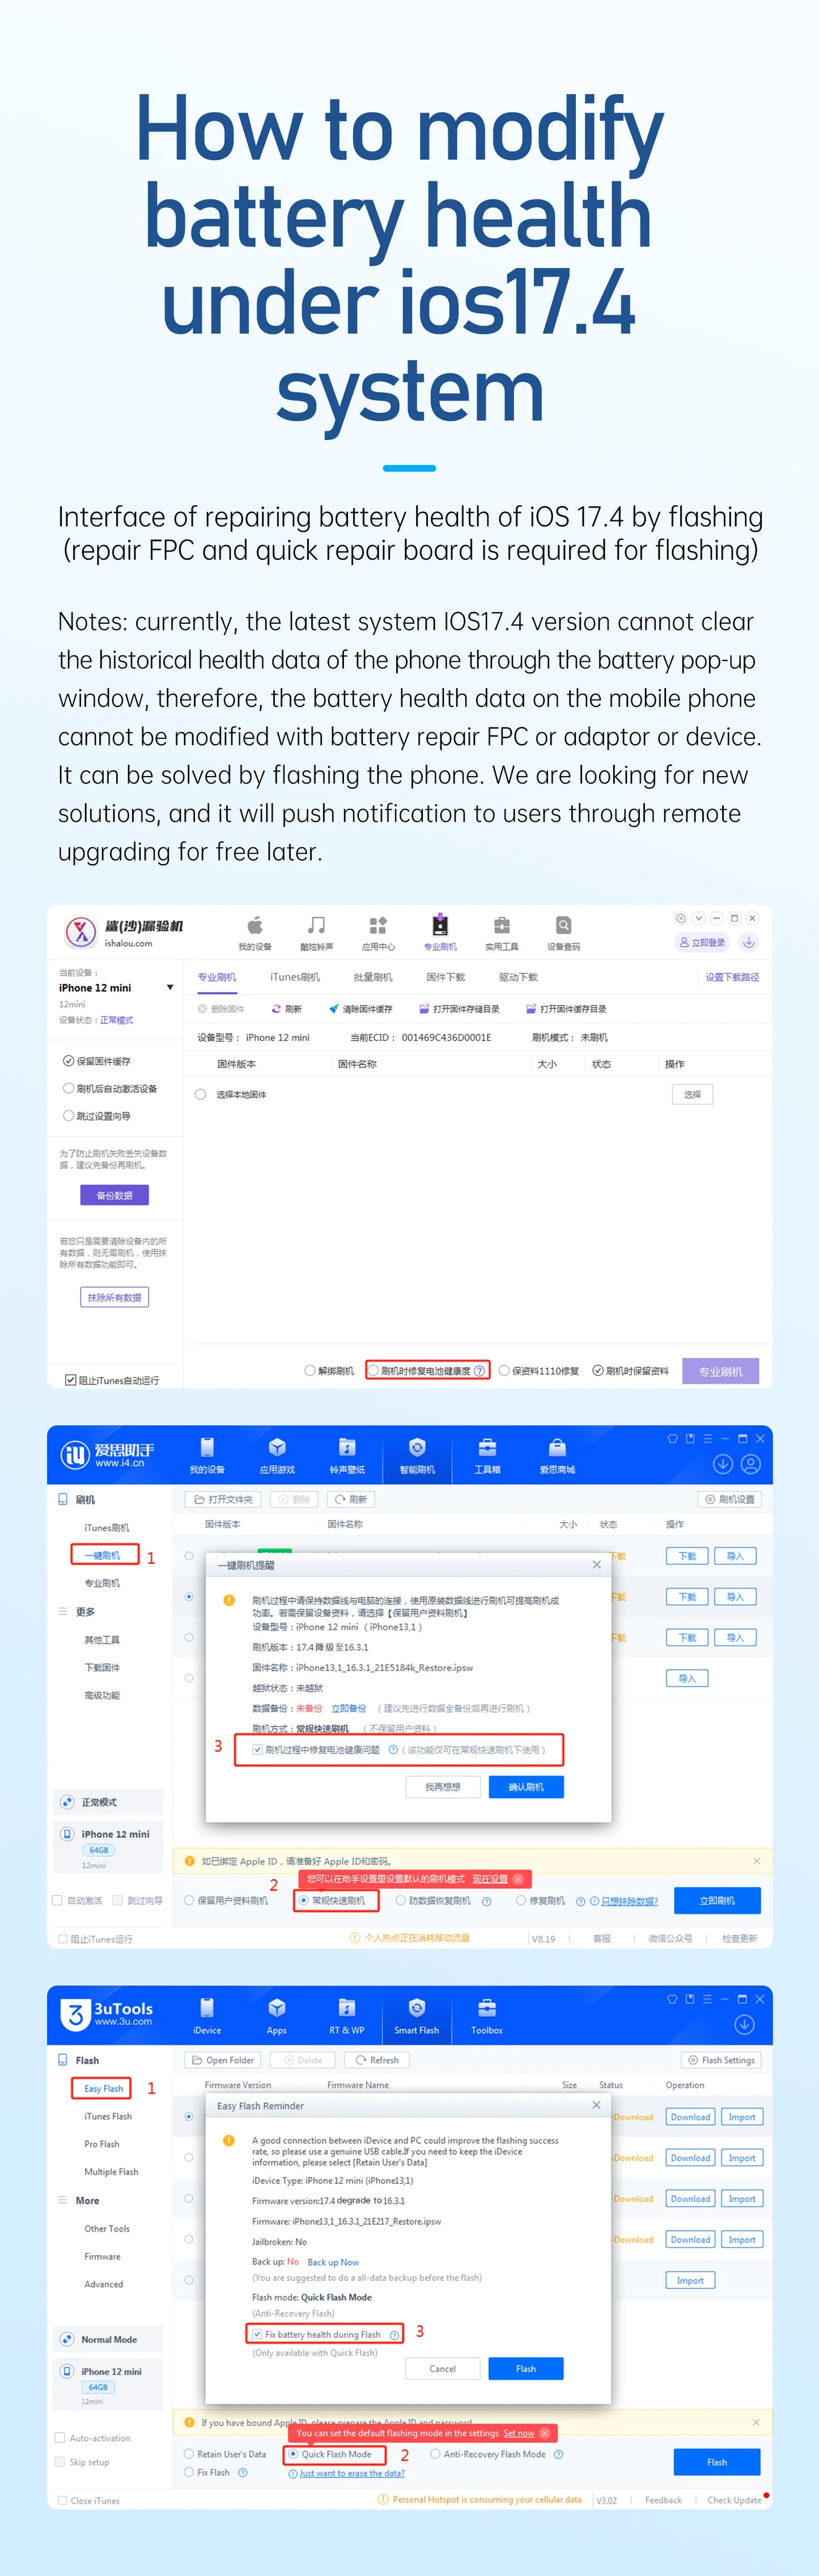This screenshot has width=819, height=2576.
Task: Enable 刷机时修复电池健康度 radio in ishalou window
Action: coord(373,1370)
